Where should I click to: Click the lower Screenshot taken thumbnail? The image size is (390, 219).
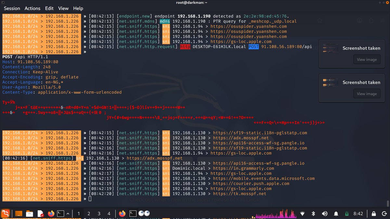click(331, 83)
